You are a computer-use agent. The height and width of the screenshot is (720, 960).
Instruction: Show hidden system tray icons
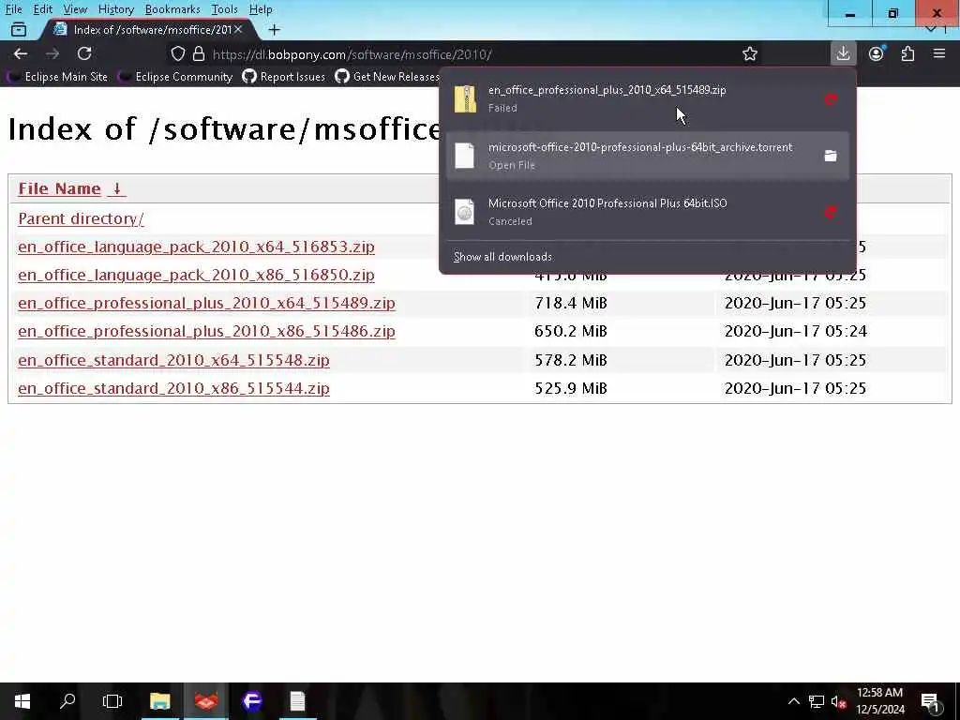793,701
